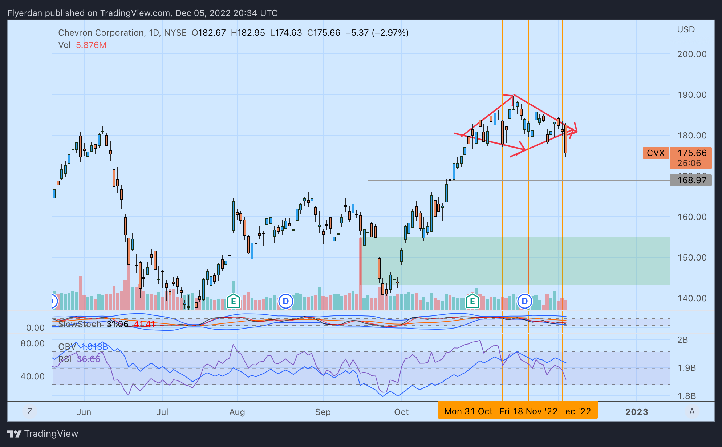Image resolution: width=722 pixels, height=447 pixels.
Task: Click the −5.37 (−2.97%) change value
Action: click(377, 33)
